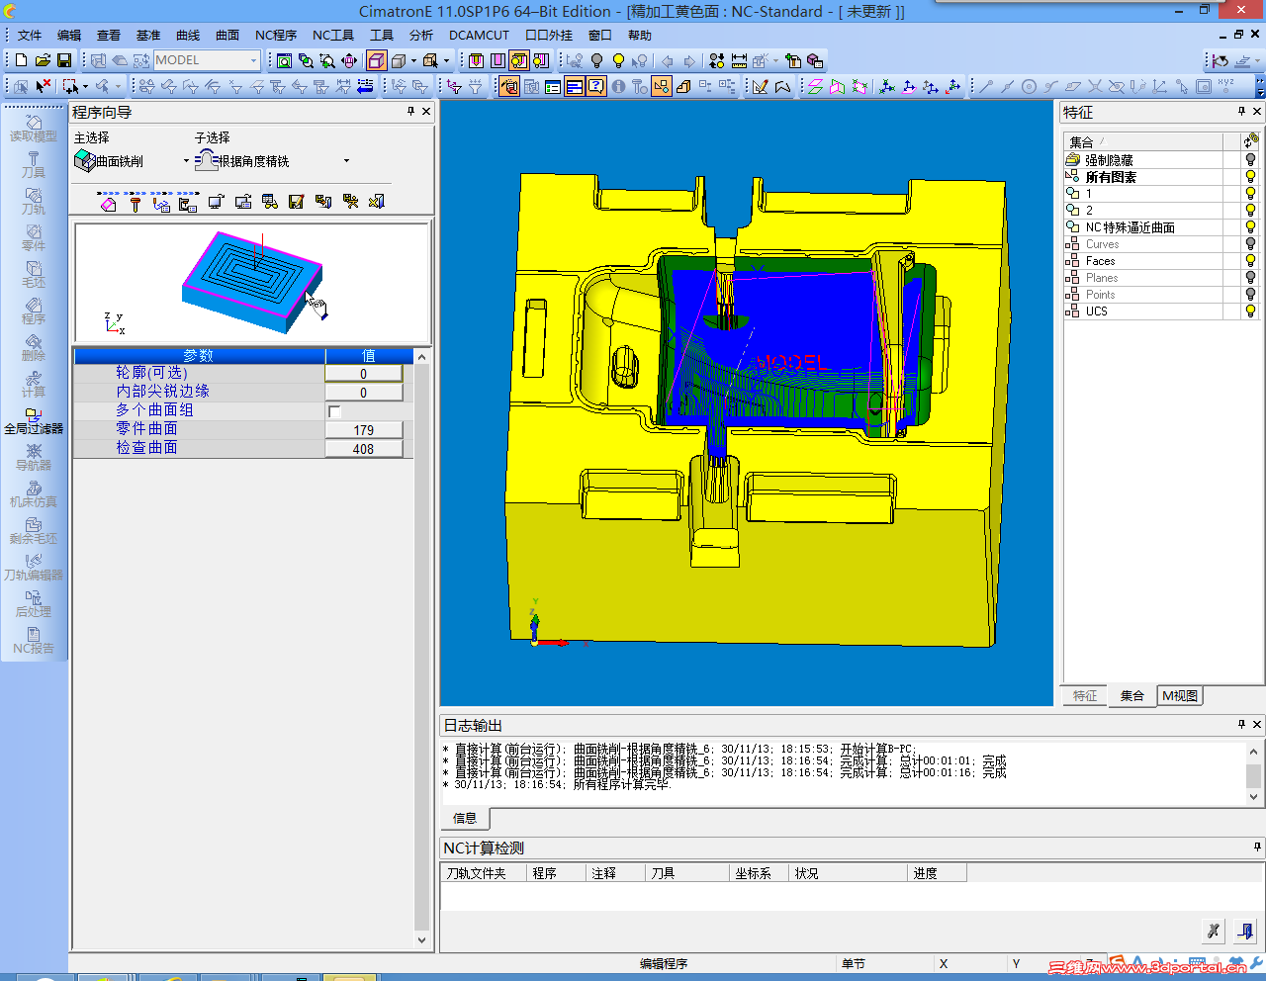Click the measure ruler icon
The height and width of the screenshot is (981, 1266).
tap(739, 60)
